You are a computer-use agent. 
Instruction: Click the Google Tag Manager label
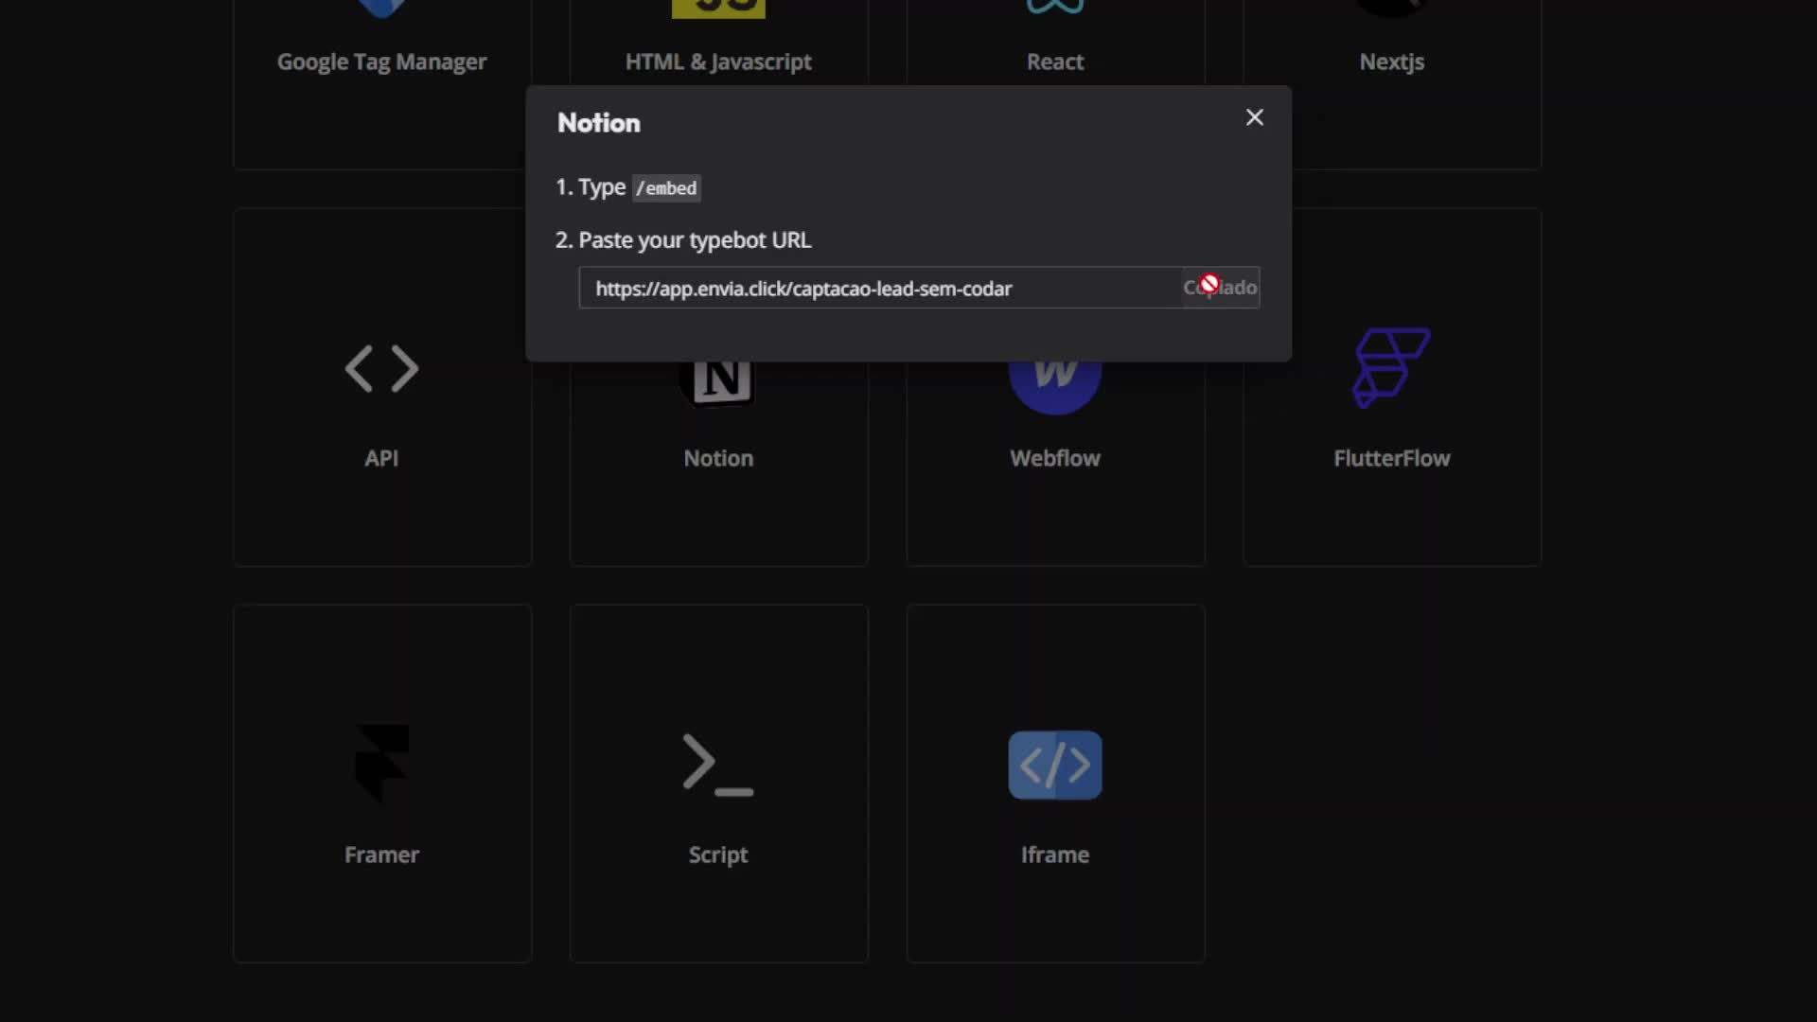tap(381, 62)
